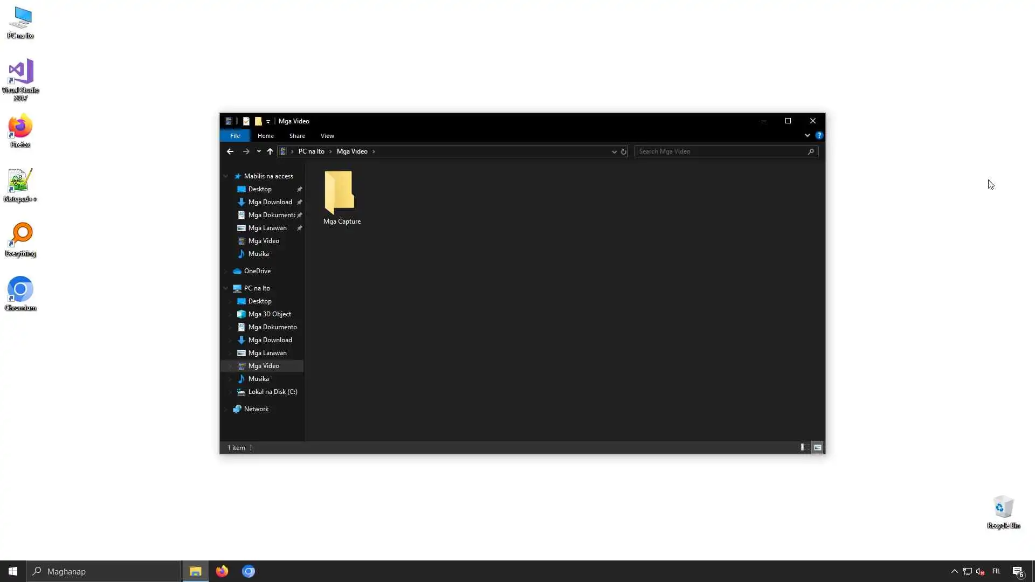Open the File ribbon tab

pos(235,136)
